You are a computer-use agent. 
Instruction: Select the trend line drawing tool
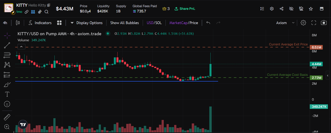coord(7,45)
